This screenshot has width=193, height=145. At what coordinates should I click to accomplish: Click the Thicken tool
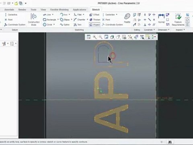pos(95,20)
